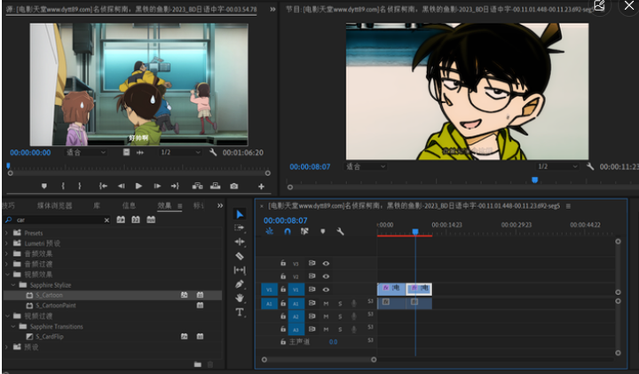Expand the Presets folder
The width and height of the screenshot is (639, 374).
(6, 233)
